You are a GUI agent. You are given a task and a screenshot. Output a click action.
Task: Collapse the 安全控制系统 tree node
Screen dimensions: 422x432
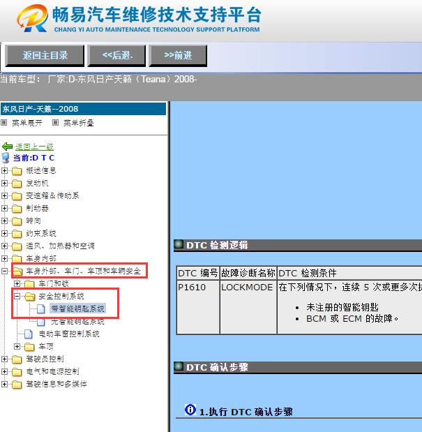17,296
